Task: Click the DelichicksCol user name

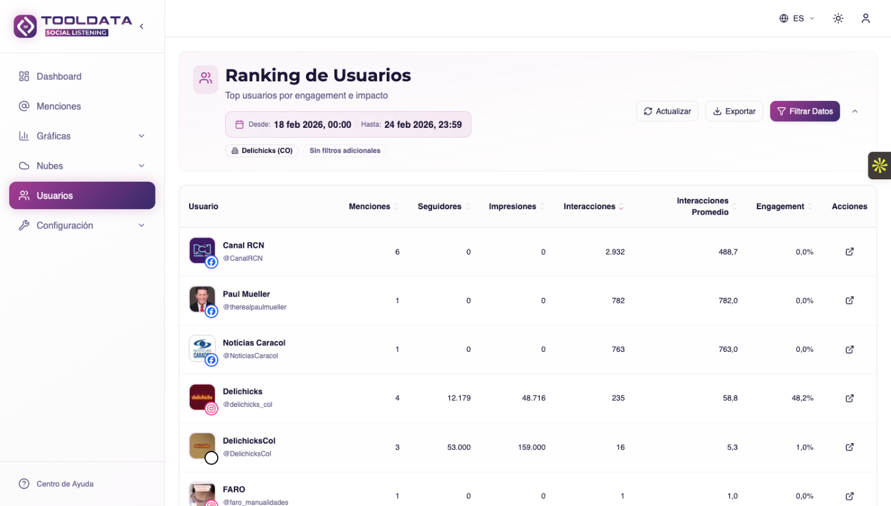Action: 249,441
